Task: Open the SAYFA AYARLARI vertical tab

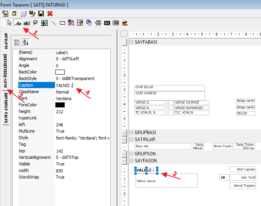Action: point(6,108)
